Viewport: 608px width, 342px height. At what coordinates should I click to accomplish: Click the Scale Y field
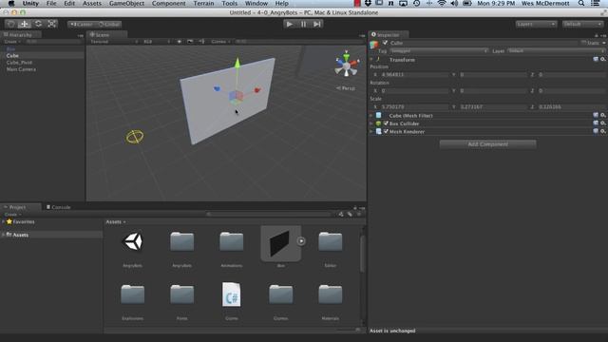click(x=493, y=106)
